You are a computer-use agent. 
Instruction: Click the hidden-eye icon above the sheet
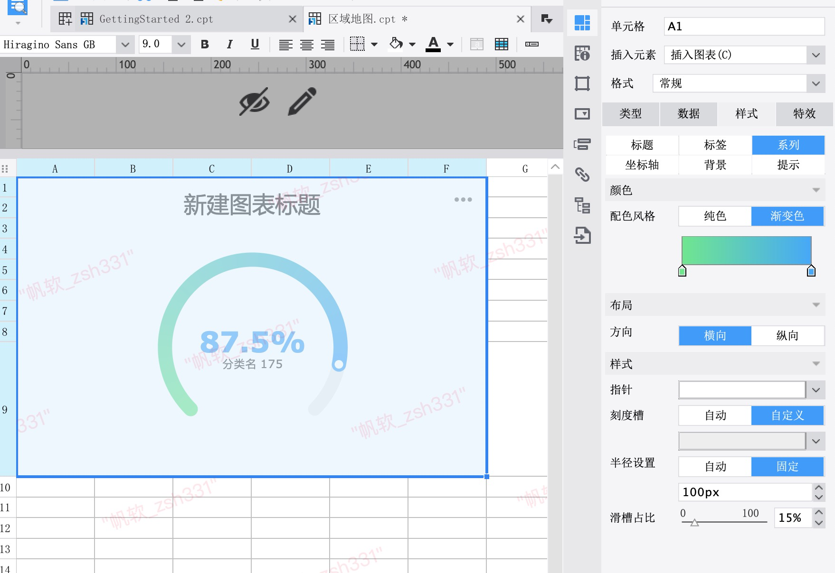(255, 102)
